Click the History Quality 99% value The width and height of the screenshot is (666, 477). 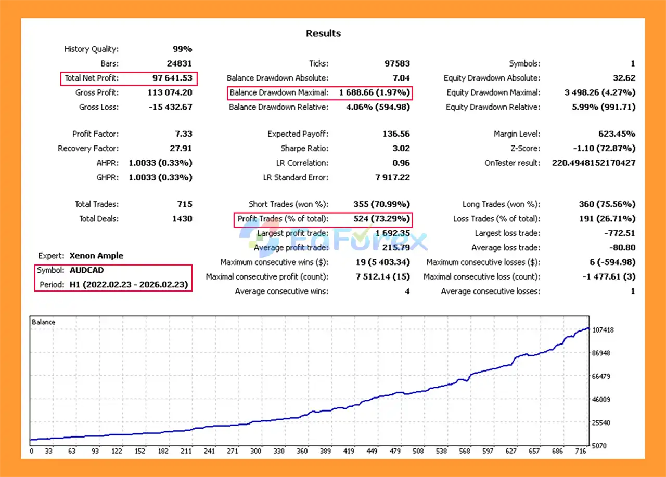(x=182, y=49)
